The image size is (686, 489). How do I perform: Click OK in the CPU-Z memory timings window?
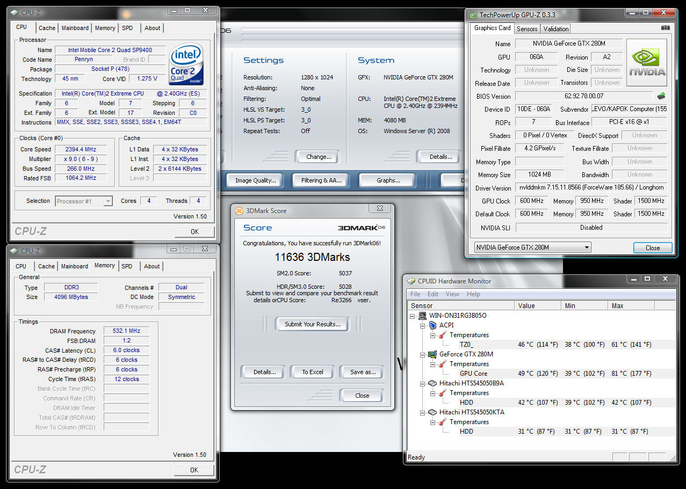(194, 470)
